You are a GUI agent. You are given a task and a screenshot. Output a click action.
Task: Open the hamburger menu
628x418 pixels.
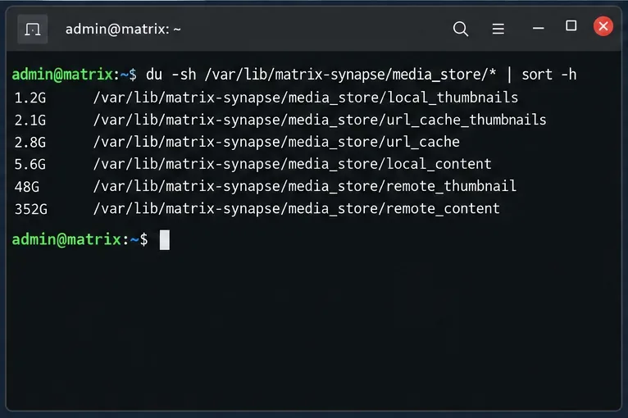point(498,29)
